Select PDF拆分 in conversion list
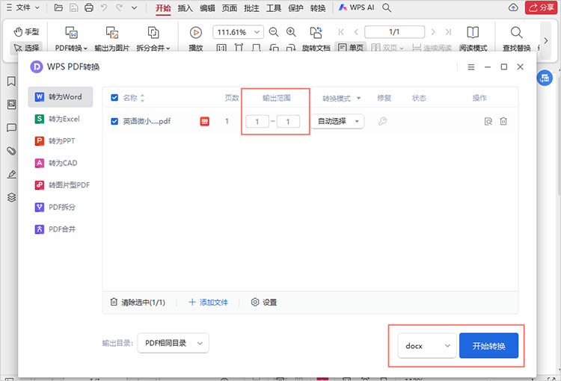This screenshot has width=561, height=381. click(60, 207)
